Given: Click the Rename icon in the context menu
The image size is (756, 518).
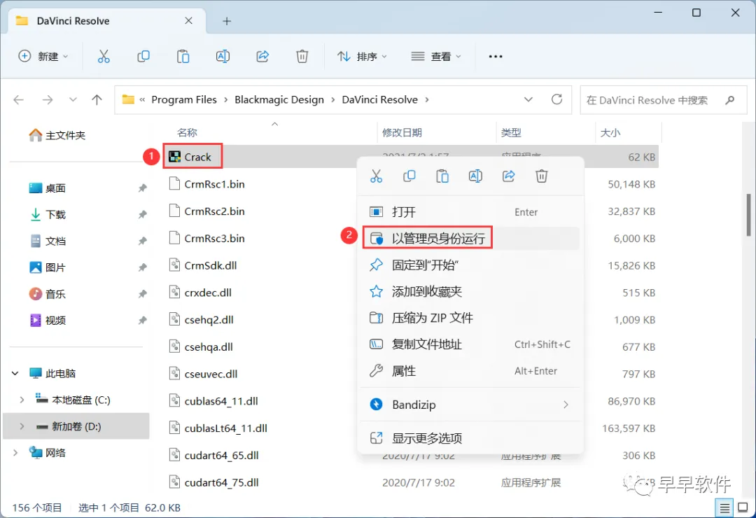Looking at the screenshot, I should tap(475, 176).
